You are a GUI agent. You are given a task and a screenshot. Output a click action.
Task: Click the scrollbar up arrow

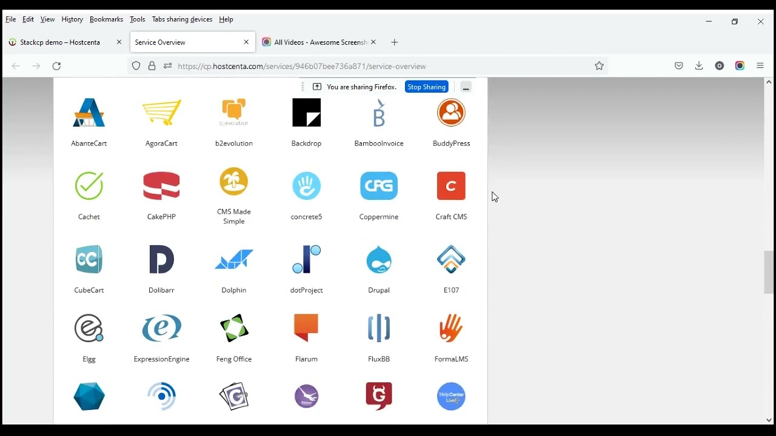[x=769, y=82]
